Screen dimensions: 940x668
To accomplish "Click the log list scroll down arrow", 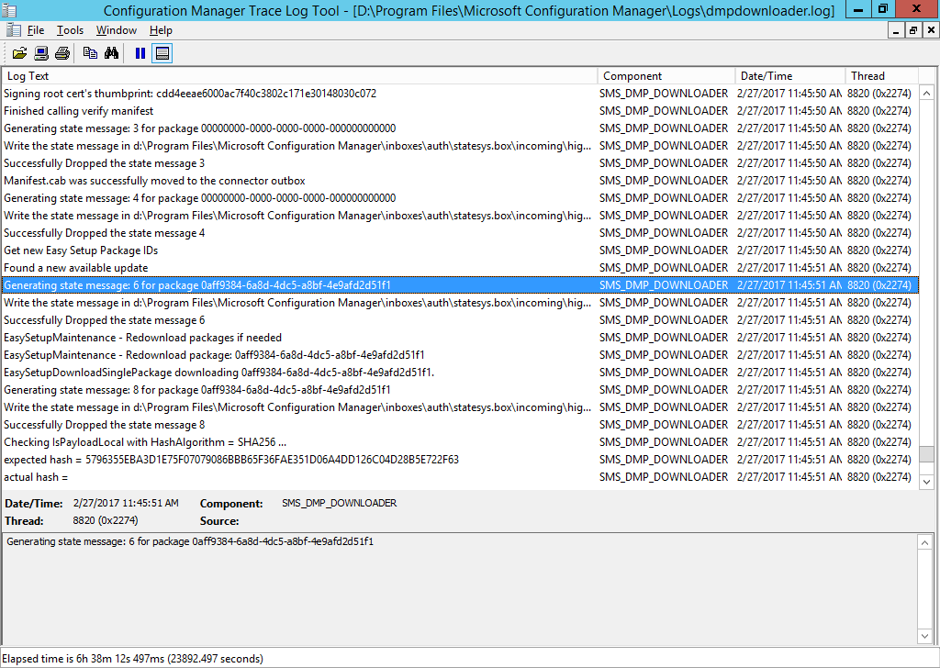I will coord(926,482).
